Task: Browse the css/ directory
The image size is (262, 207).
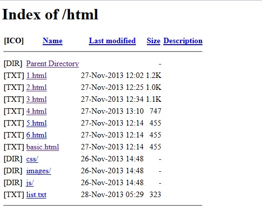Action: [x=32, y=159]
